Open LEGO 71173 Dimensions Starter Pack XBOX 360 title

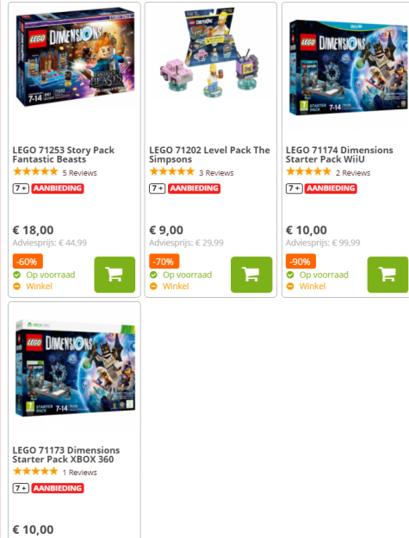click(66, 455)
